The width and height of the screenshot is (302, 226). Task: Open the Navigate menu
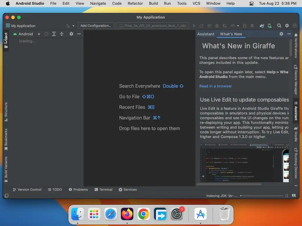click(x=98, y=3)
